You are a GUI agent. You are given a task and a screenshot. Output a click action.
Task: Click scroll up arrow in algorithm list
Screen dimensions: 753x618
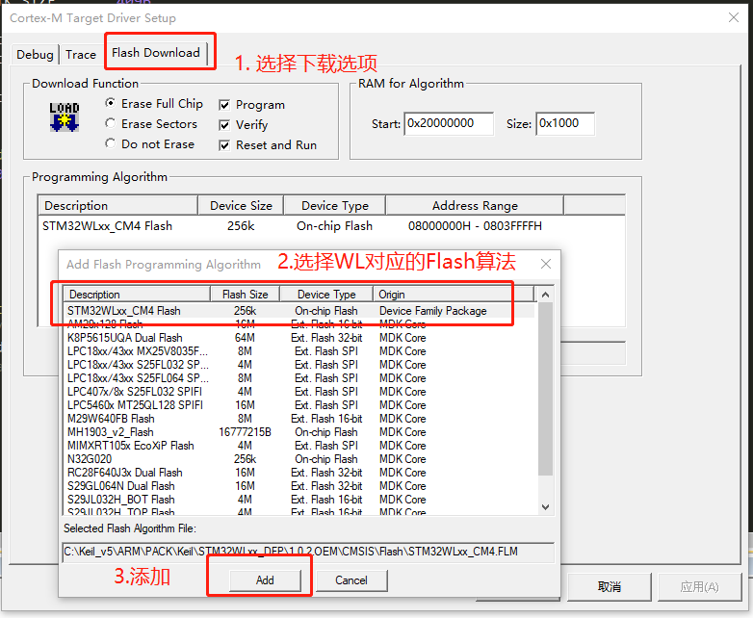pyautogui.click(x=545, y=295)
